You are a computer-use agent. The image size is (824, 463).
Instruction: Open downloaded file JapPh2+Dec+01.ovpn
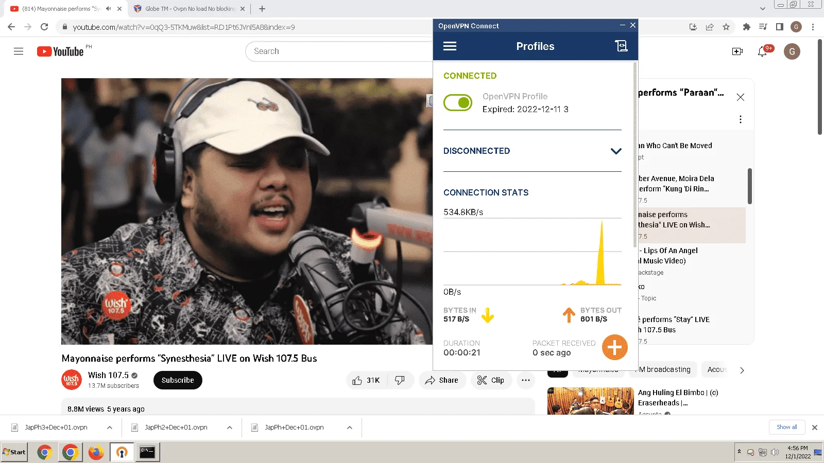[176, 428]
